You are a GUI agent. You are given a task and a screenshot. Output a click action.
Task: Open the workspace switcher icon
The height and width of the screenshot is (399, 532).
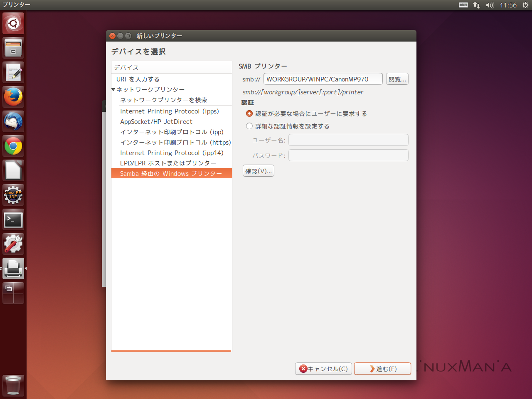click(13, 293)
